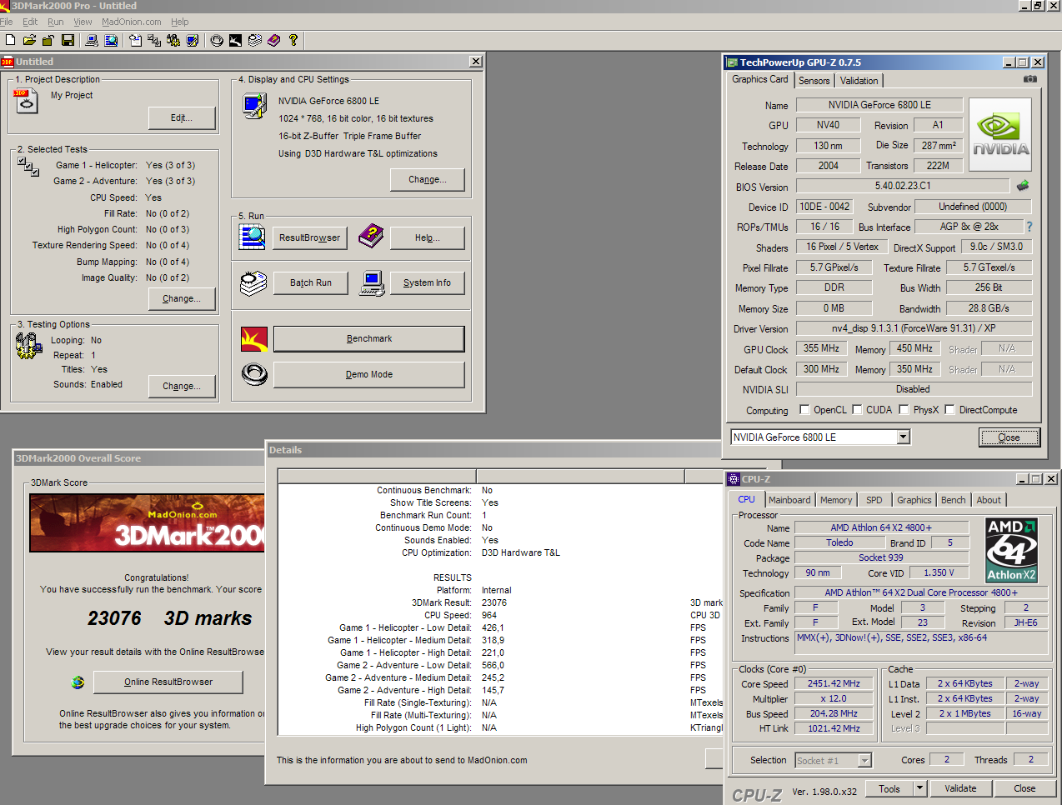Image resolution: width=1062 pixels, height=805 pixels.
Task: Open the Socket #1 selection dropdown
Action: coord(864,760)
